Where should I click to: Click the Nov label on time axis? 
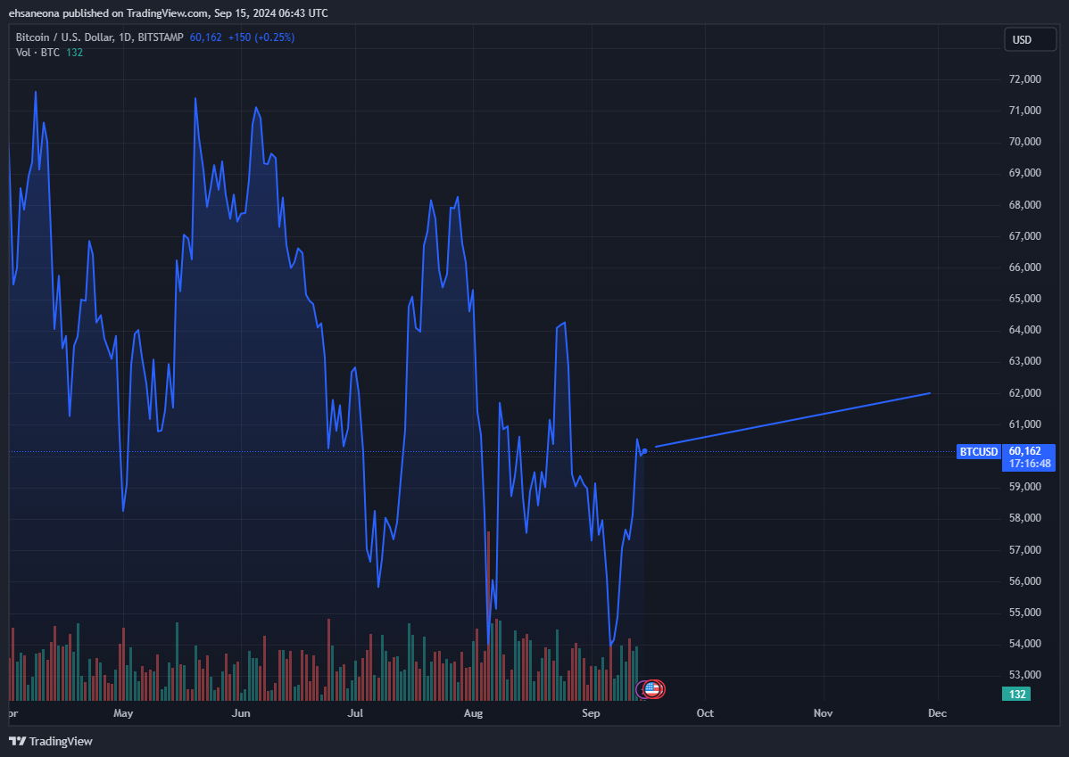pyautogui.click(x=823, y=713)
